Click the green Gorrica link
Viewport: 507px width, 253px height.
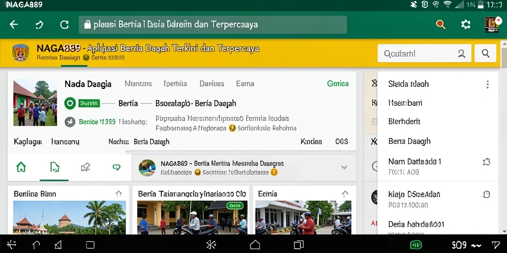(x=338, y=84)
